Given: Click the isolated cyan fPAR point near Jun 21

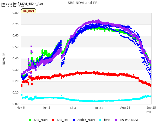Looking at the screenshot, I should pos(62,96).
